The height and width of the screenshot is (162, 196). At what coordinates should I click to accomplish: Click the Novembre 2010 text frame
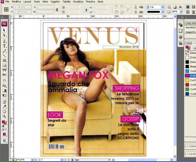pos(121,47)
